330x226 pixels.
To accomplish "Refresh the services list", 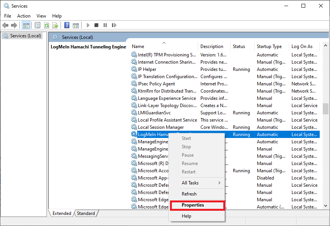I will point(46,25).
